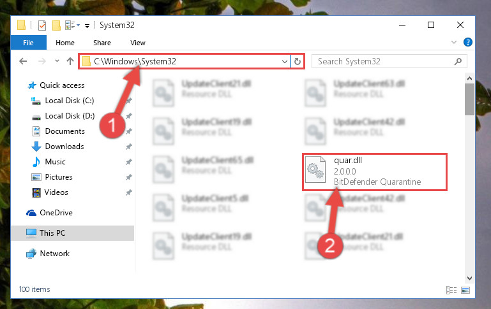Toggle pin icon beside Pictures
This screenshot has width=491, height=309.
pyautogui.click(x=129, y=177)
